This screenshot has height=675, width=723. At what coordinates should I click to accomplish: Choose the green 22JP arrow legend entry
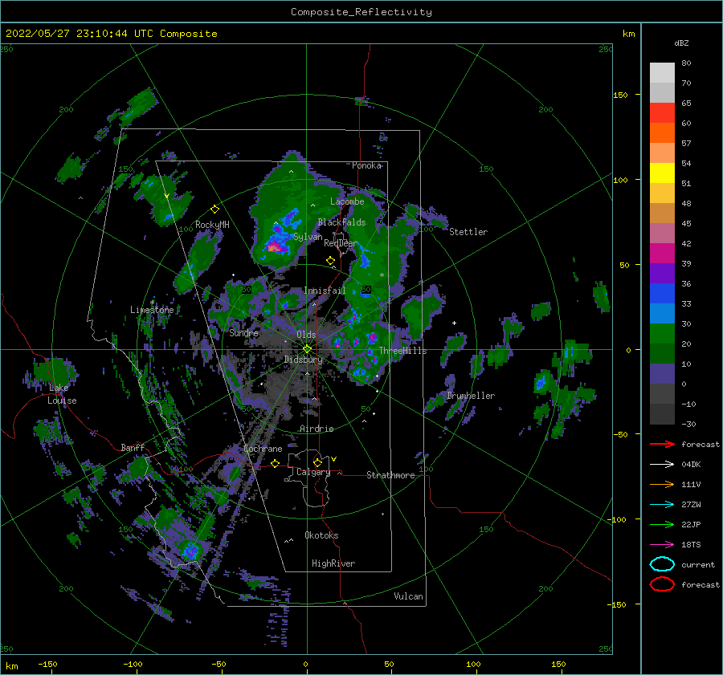pos(662,524)
